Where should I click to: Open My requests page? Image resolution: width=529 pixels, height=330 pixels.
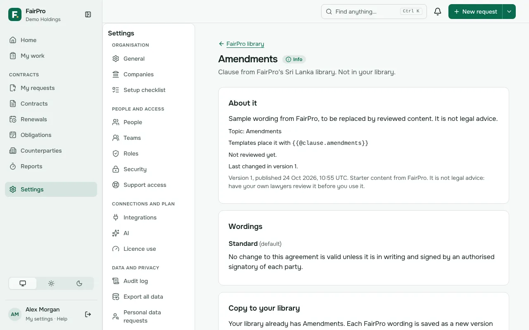[x=51, y=88]
